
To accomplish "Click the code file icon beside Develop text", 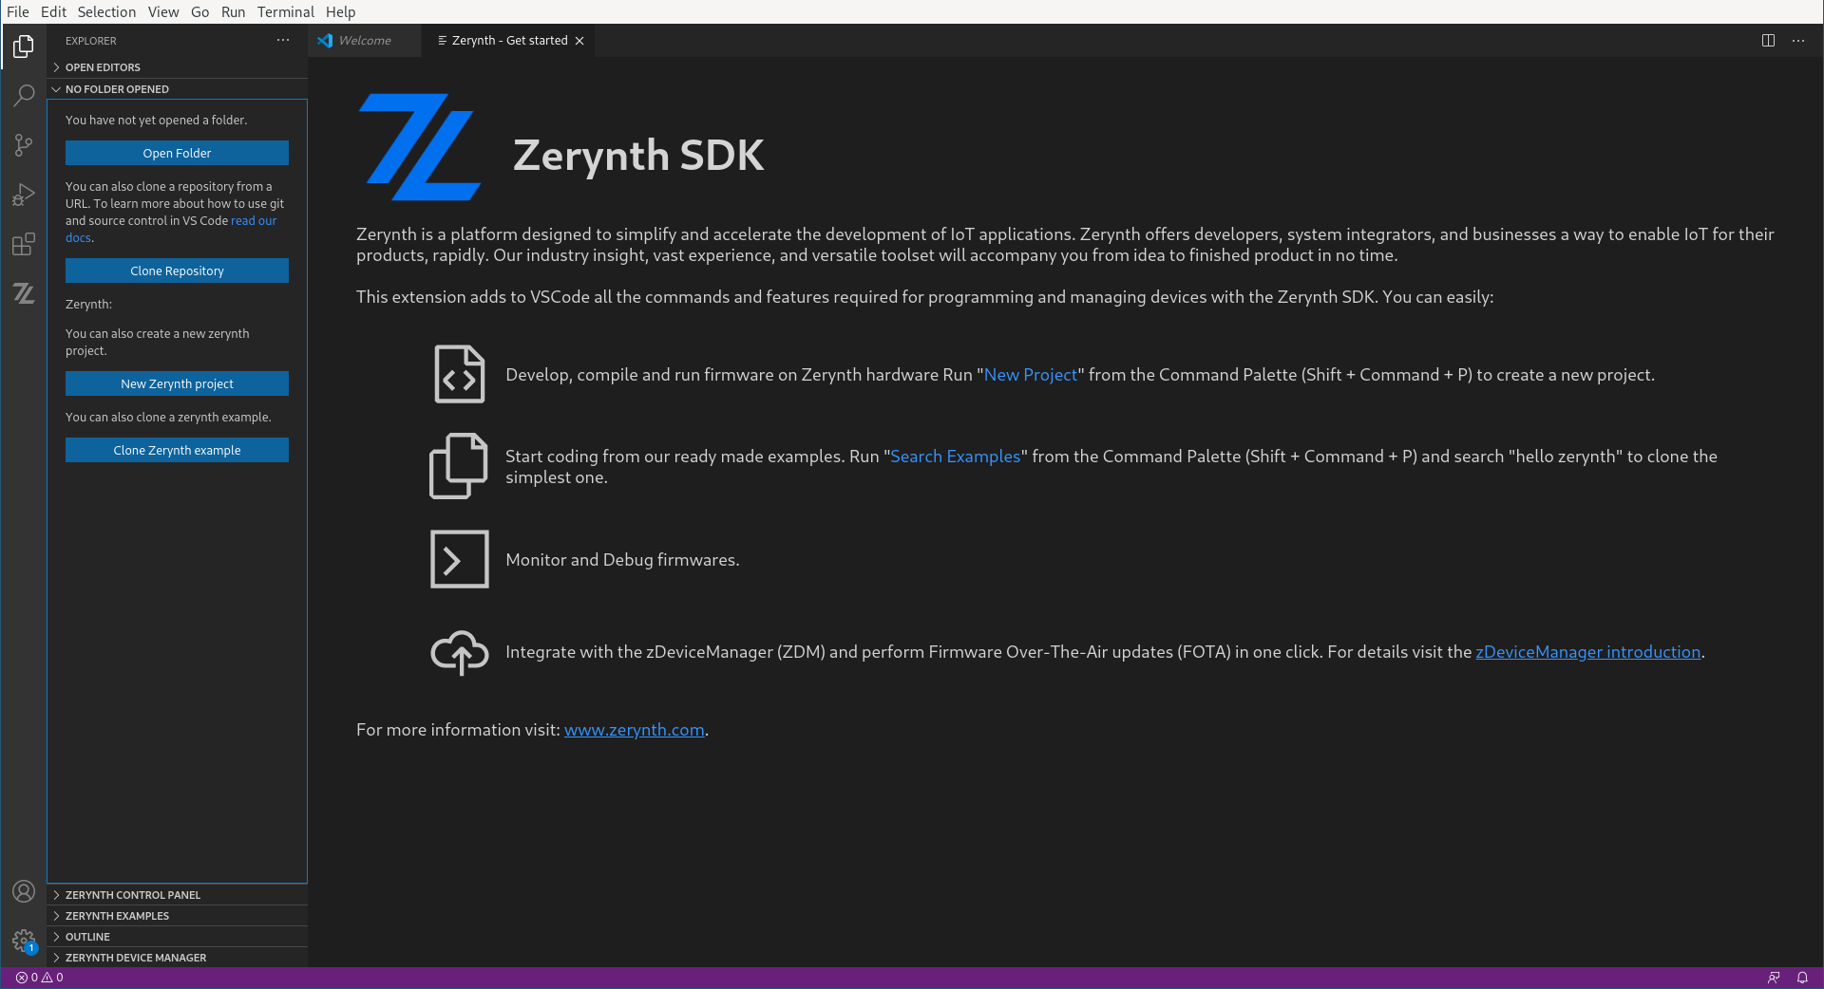I will [460, 374].
